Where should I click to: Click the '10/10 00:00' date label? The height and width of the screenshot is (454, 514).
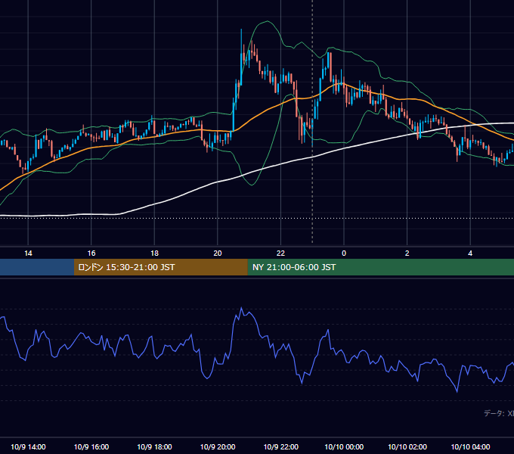(x=344, y=446)
